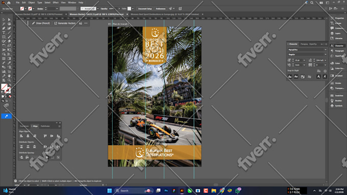Open the Symbols panel from the dock
347x195 pixels.
[336, 106]
